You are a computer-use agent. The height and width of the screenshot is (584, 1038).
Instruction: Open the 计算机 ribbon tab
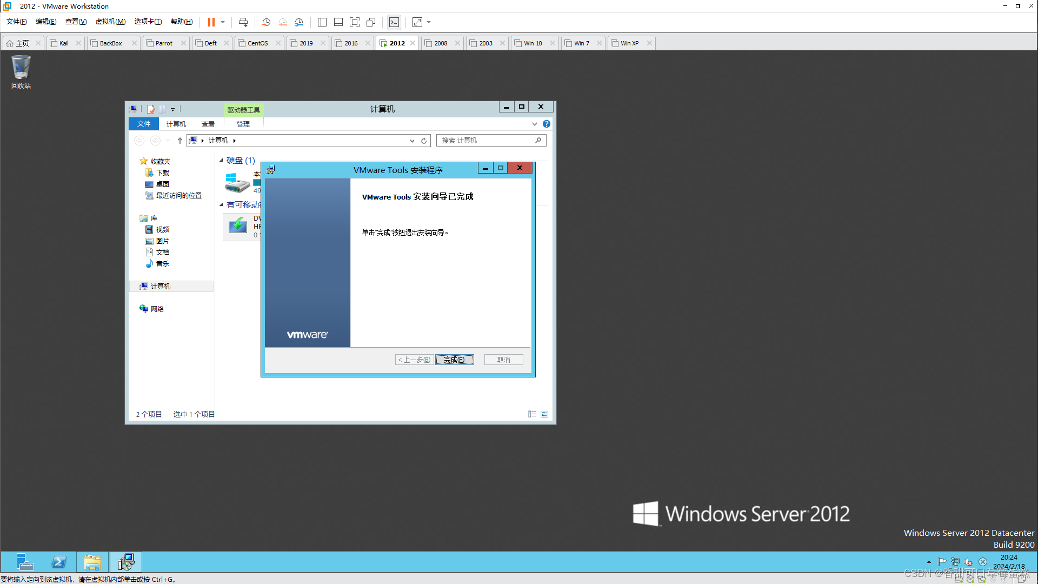[x=176, y=124]
